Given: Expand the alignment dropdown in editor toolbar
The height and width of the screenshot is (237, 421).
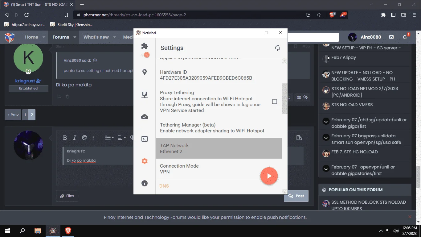Looking at the screenshot, I should (x=122, y=138).
